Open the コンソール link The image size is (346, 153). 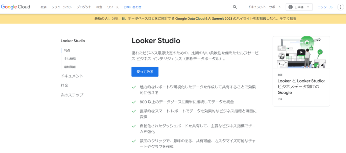325,7
